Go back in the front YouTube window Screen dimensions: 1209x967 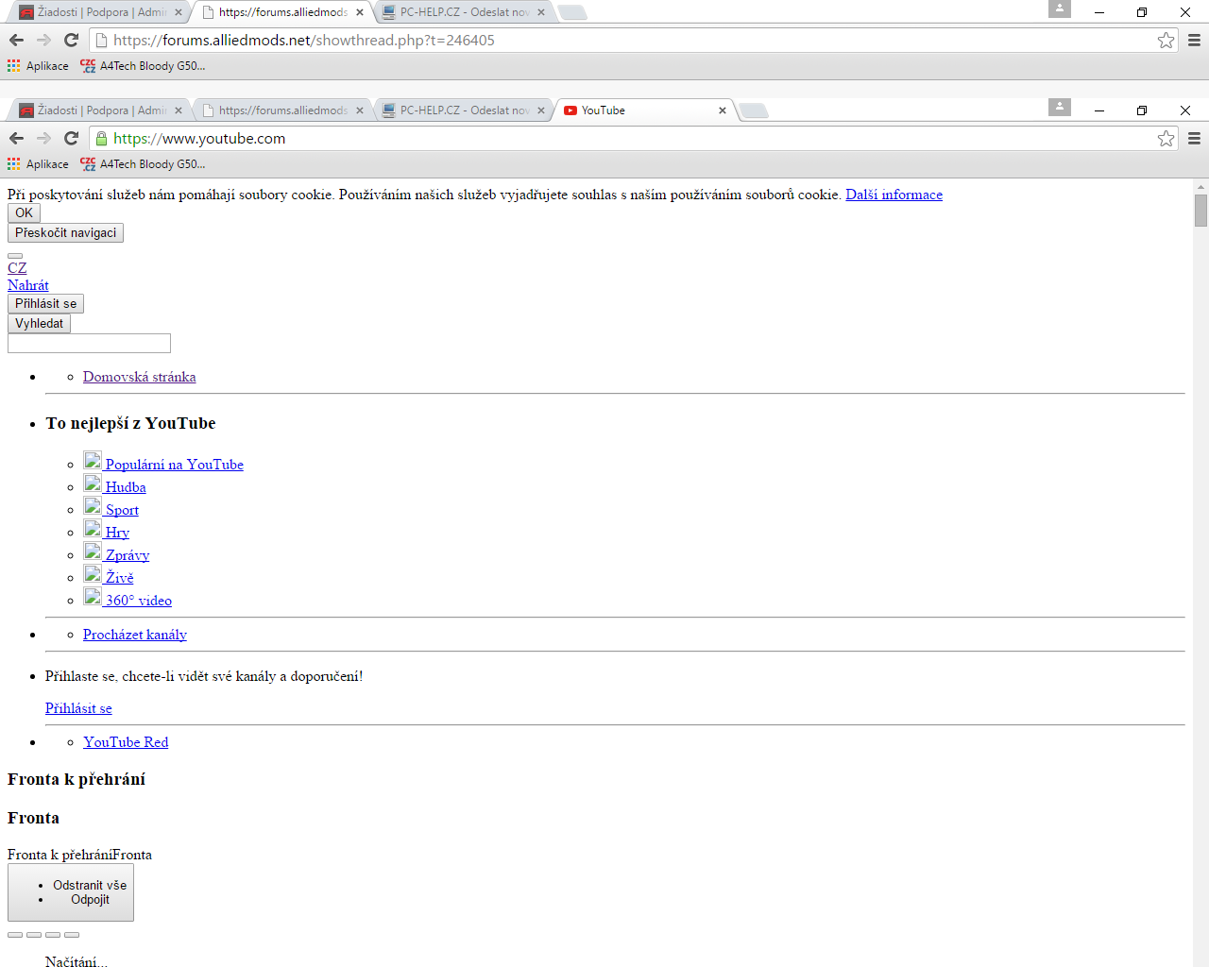tap(16, 139)
